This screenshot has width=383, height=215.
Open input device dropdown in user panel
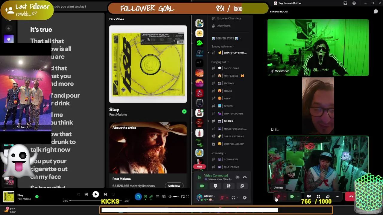(227, 198)
